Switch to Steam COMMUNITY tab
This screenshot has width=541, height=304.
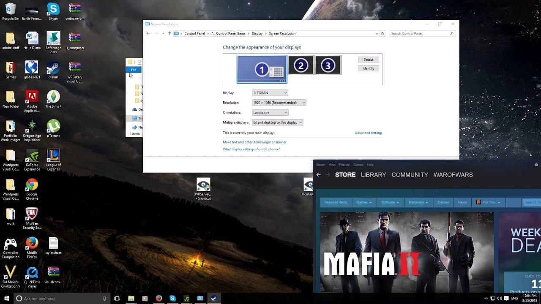click(410, 175)
